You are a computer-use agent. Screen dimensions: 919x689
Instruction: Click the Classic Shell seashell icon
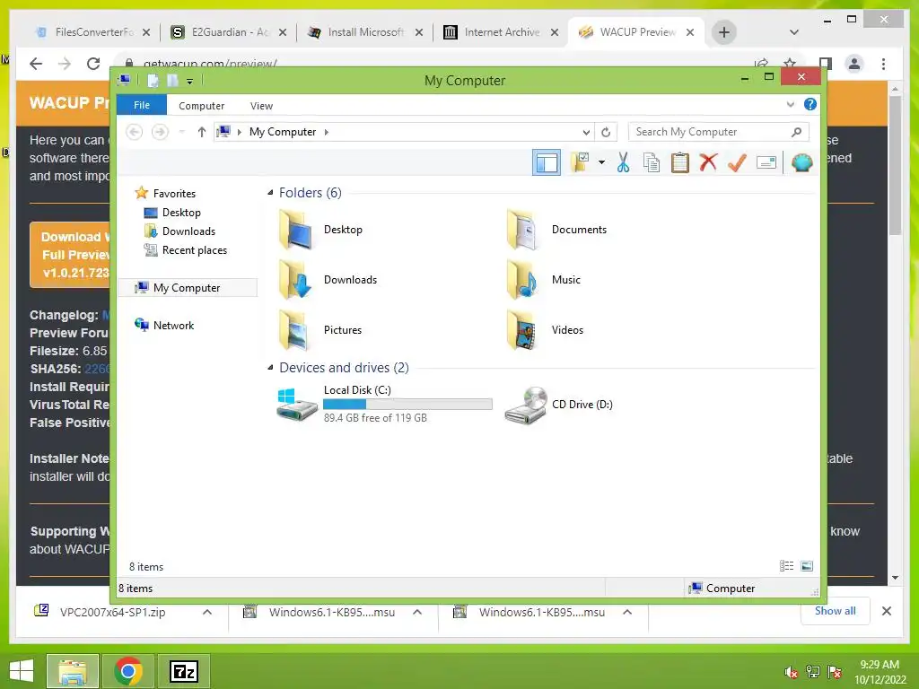click(x=801, y=162)
